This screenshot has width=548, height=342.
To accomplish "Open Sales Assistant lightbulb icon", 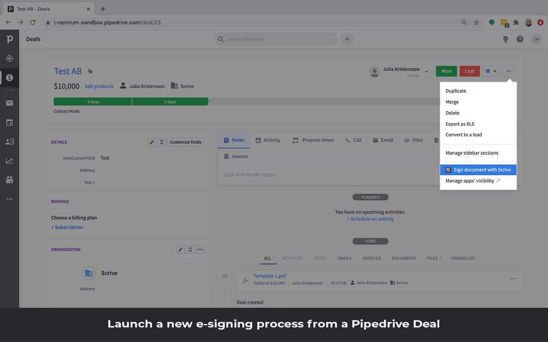I will click(x=505, y=39).
